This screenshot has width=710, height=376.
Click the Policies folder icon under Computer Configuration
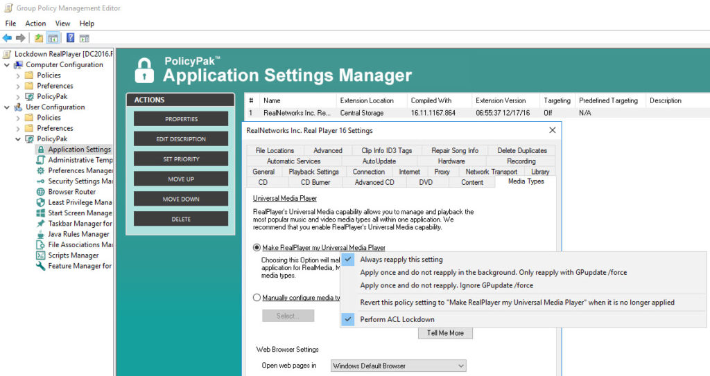(29, 75)
